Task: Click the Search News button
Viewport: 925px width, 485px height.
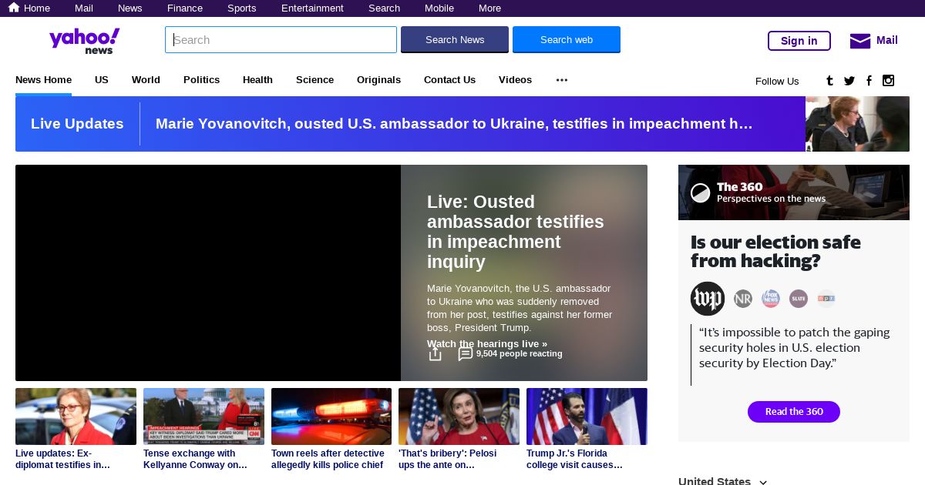Action: tap(455, 39)
